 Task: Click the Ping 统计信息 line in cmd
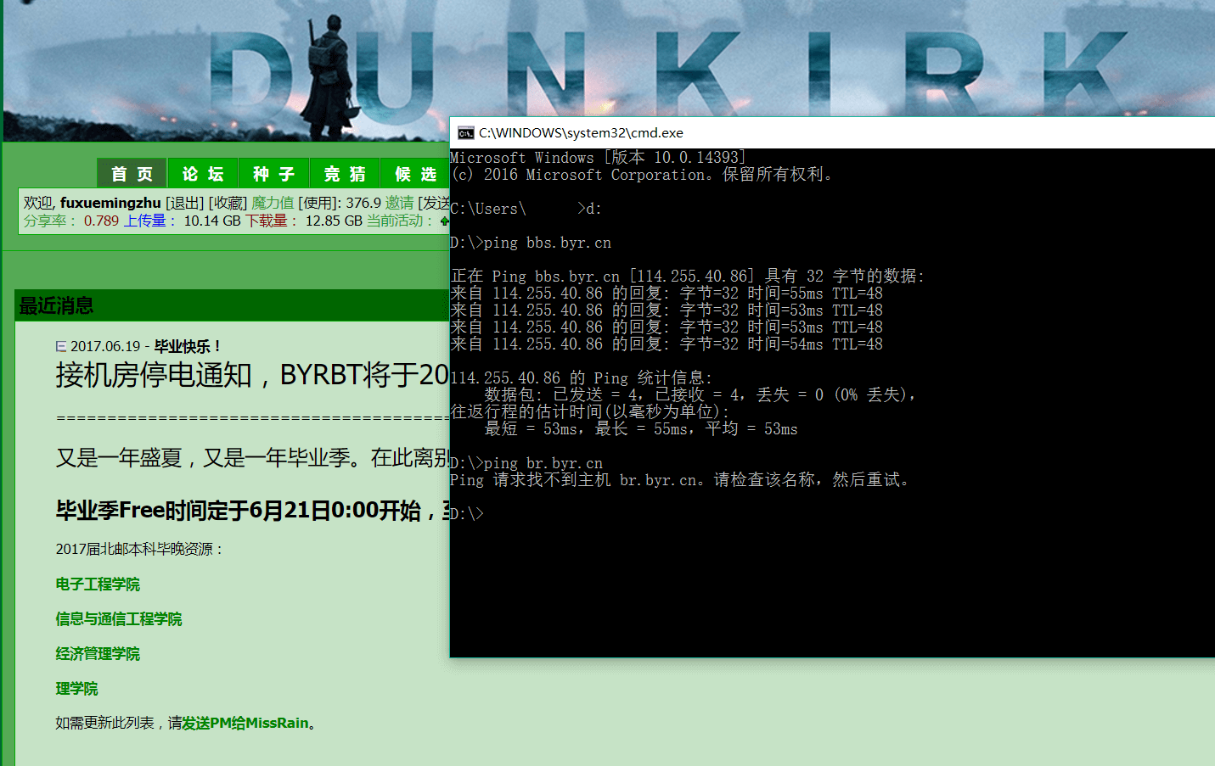pos(582,378)
